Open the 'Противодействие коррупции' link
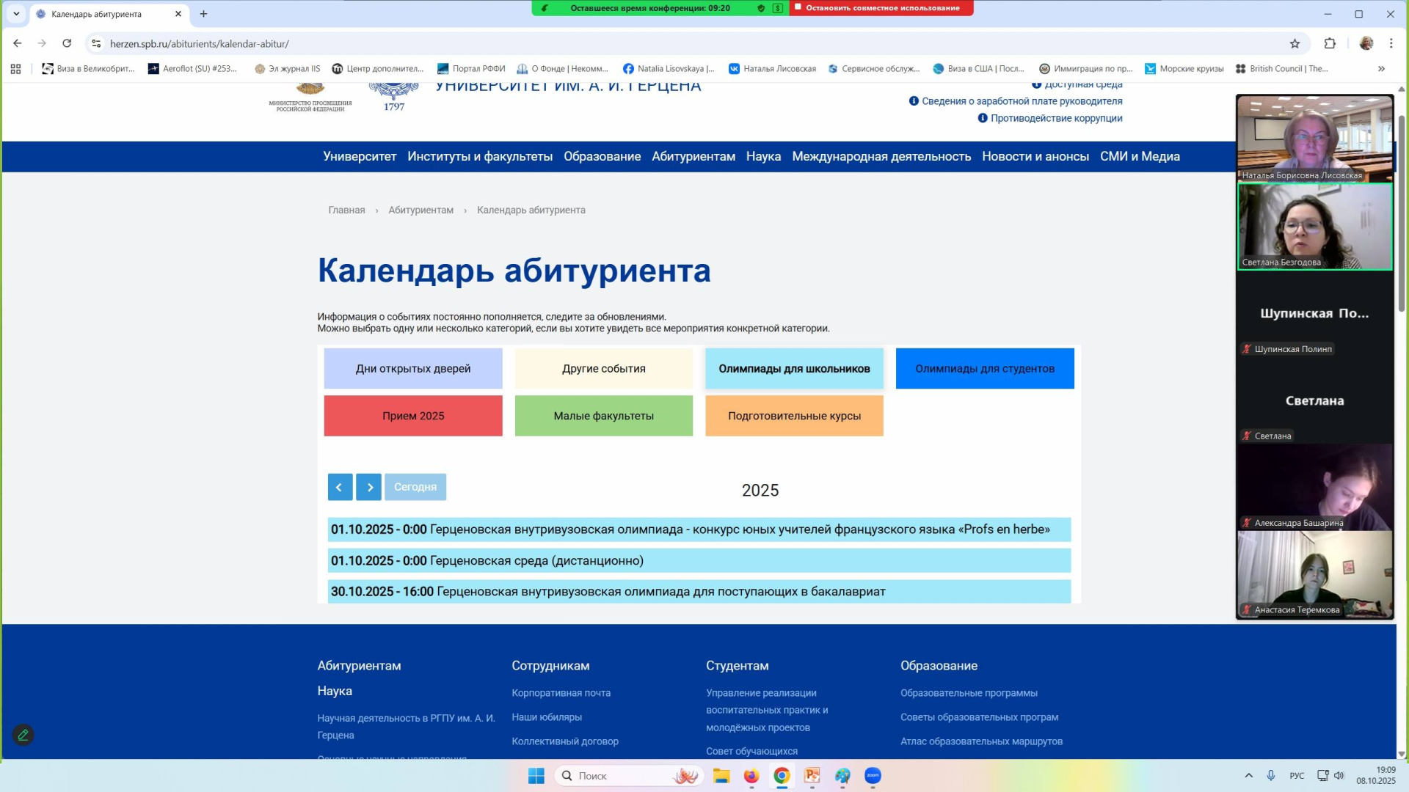 click(x=1055, y=118)
